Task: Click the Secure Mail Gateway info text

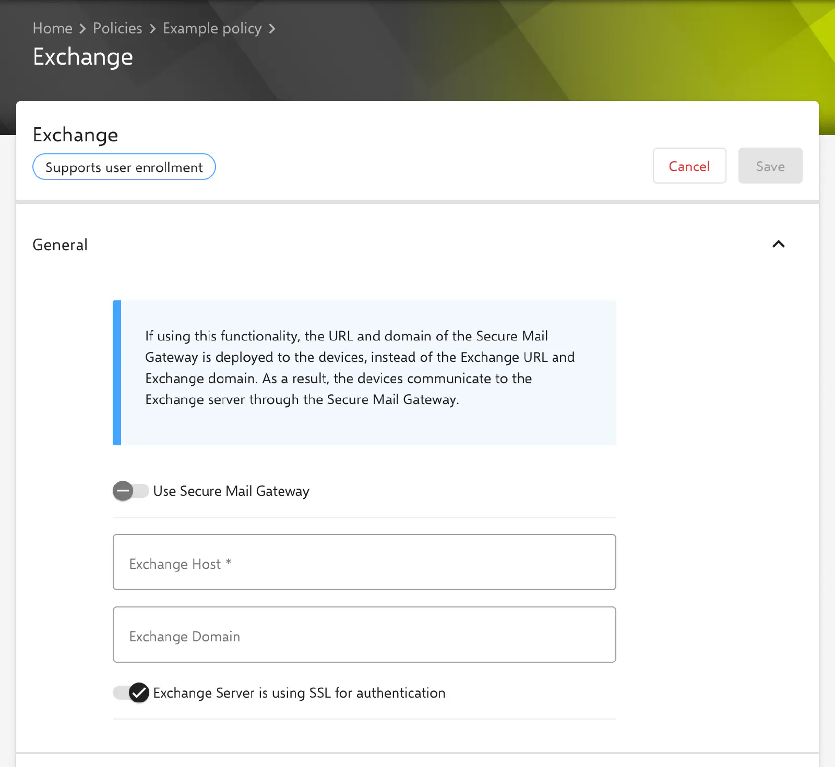Action: [360, 368]
